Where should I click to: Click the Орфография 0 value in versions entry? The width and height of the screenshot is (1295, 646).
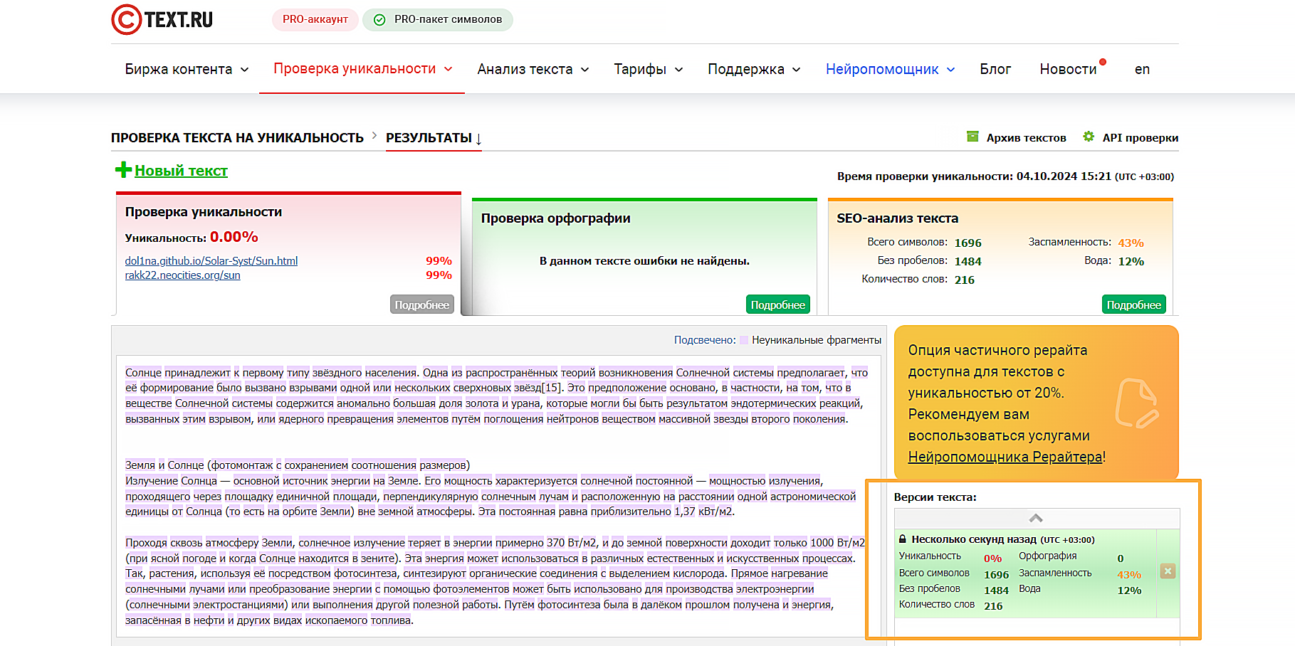coord(1121,558)
